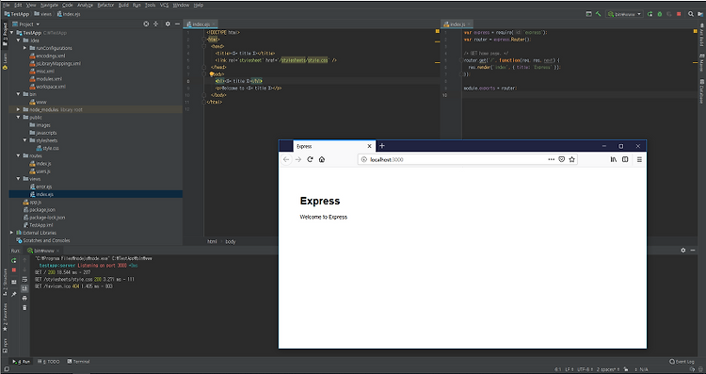
Task: Collapse the views folder in tree
Action: click(19, 179)
